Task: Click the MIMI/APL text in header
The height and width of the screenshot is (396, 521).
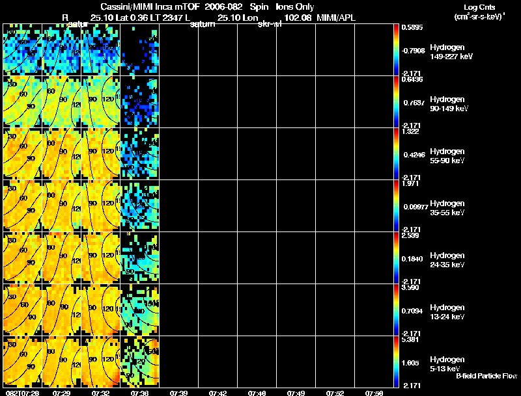Action: (x=336, y=17)
